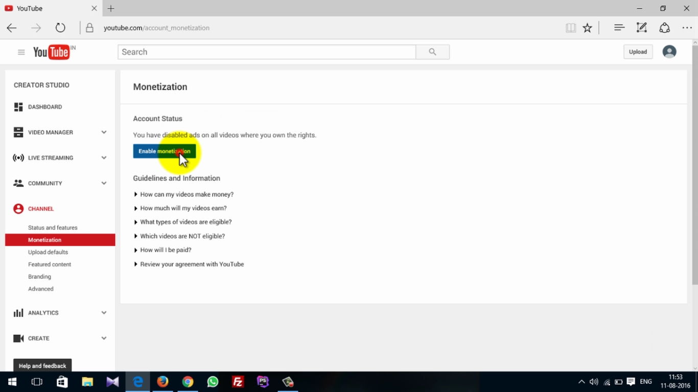
Task: Expand the Community section chevron
Action: (x=104, y=183)
